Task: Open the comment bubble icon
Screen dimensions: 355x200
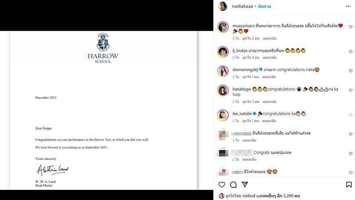Action: point(233,185)
